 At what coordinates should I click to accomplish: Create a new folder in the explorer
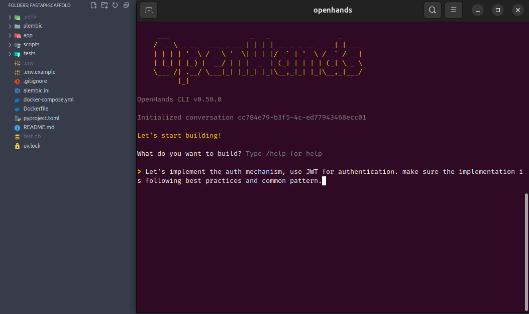tap(105, 5)
